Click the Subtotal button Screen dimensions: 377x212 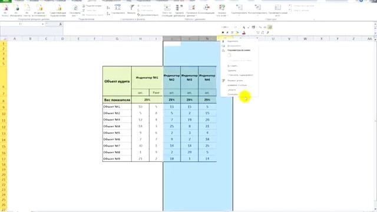tap(277, 11)
